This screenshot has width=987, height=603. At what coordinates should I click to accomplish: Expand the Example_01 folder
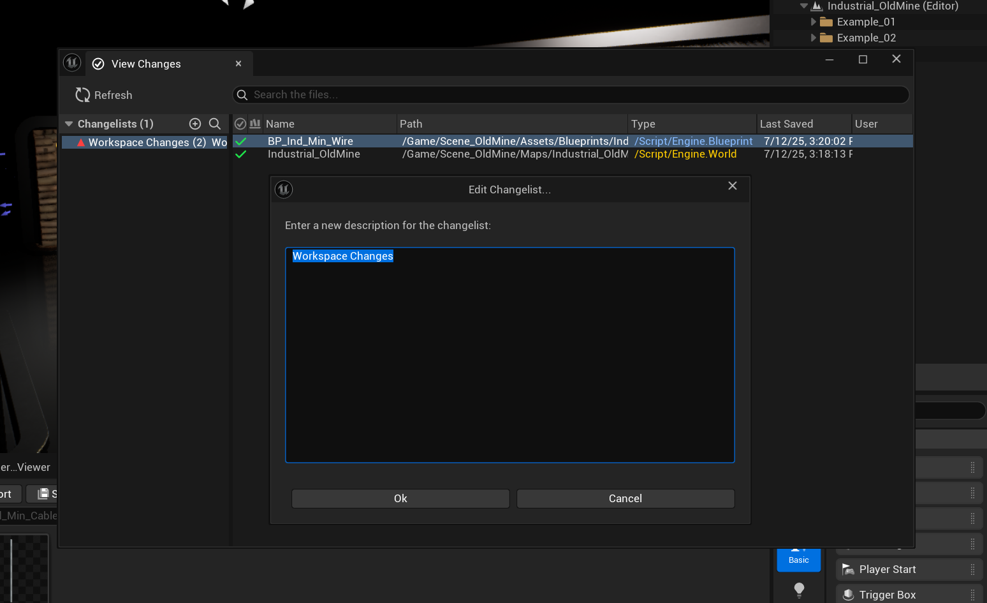pyautogui.click(x=813, y=22)
